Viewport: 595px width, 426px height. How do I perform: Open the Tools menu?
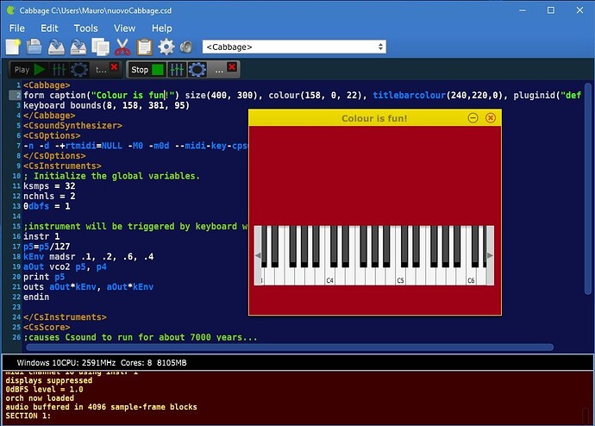[85, 28]
